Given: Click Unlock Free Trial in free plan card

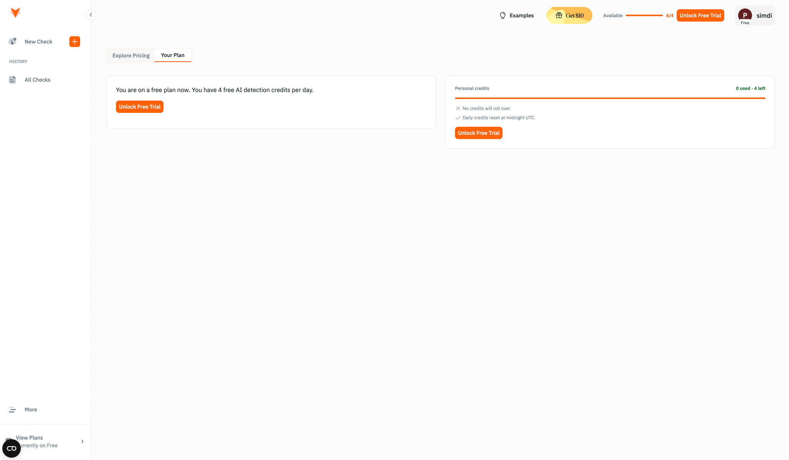Looking at the screenshot, I should pos(140,107).
